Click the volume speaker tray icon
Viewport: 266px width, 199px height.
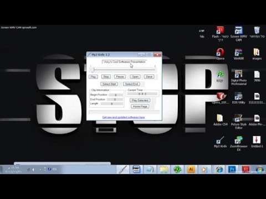33,169
